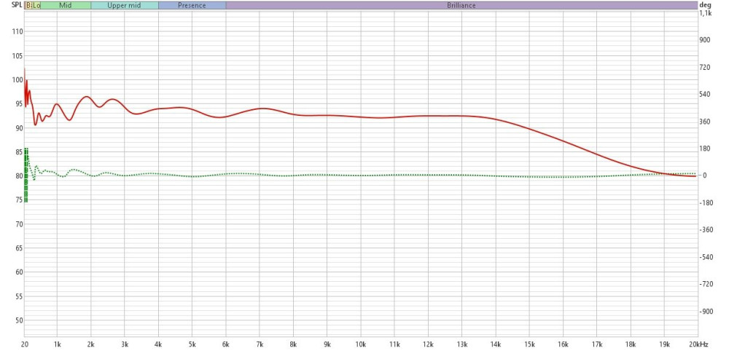Click the Mid frequency band label
The height and width of the screenshot is (351, 729).
[x=66, y=5]
